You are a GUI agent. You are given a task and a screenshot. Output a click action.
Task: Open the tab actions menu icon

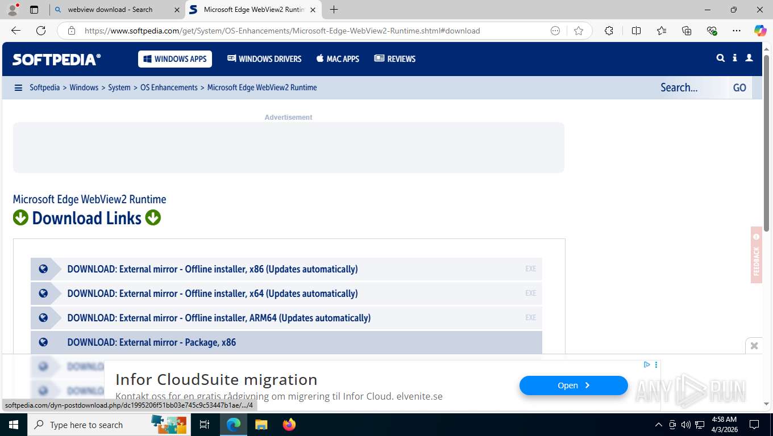[34, 10]
